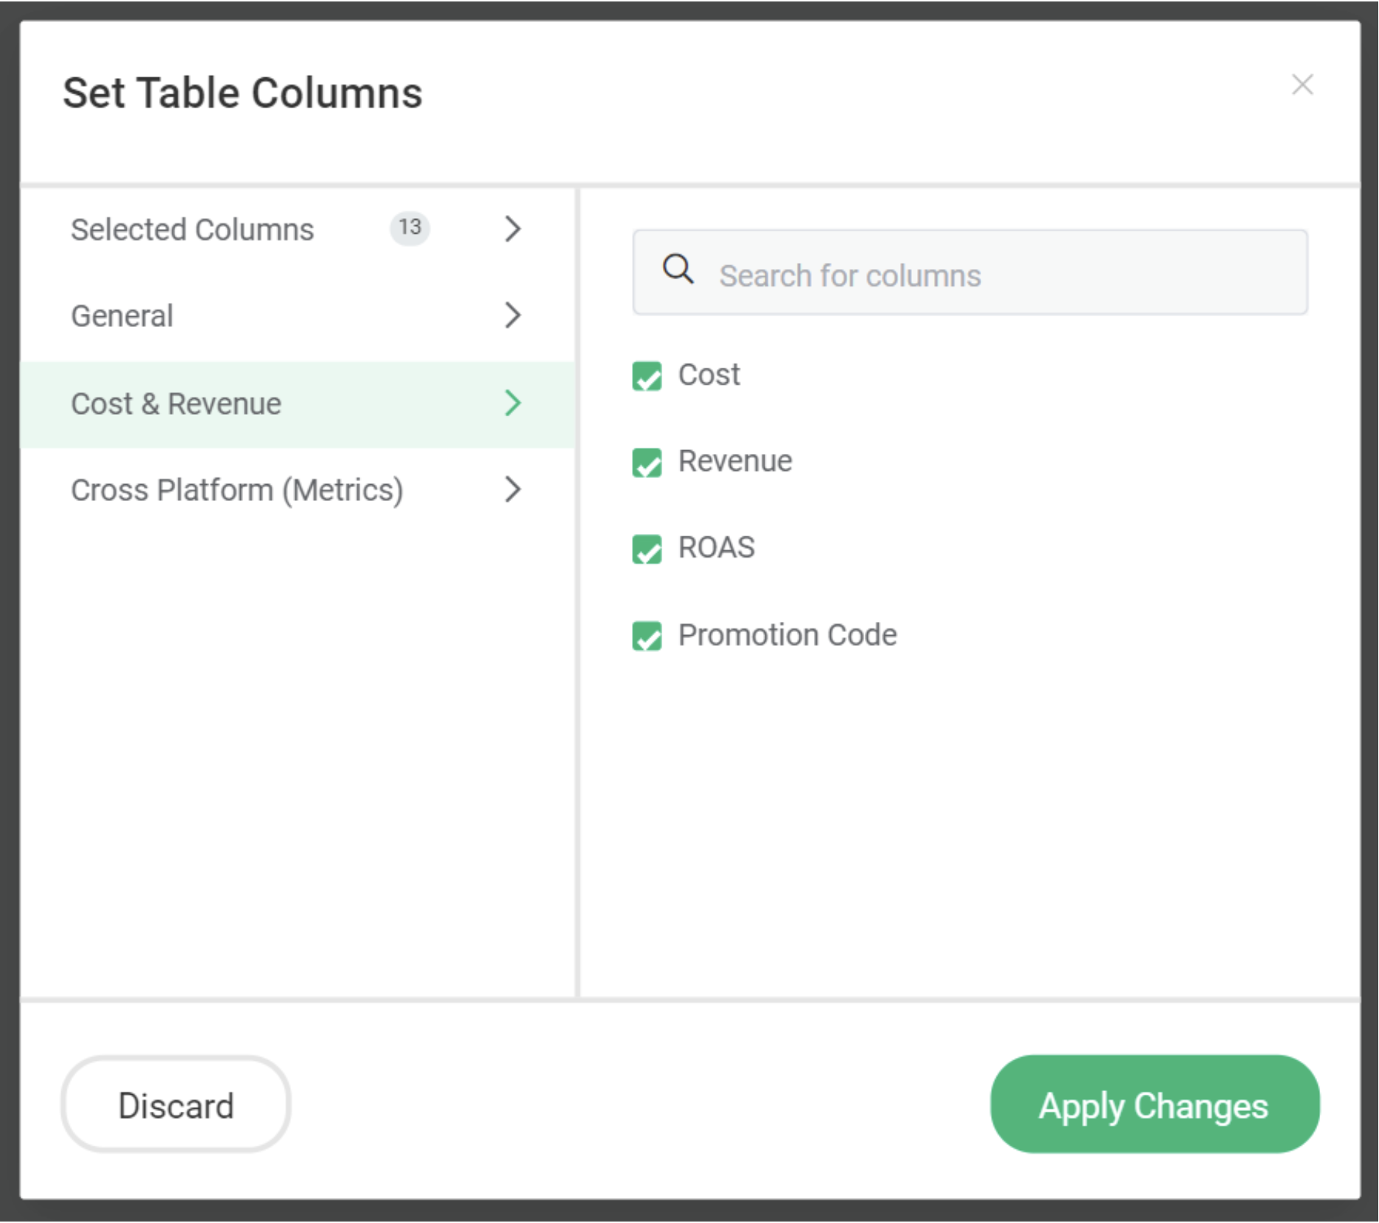Click the Apply Changes button

[x=1154, y=1104]
